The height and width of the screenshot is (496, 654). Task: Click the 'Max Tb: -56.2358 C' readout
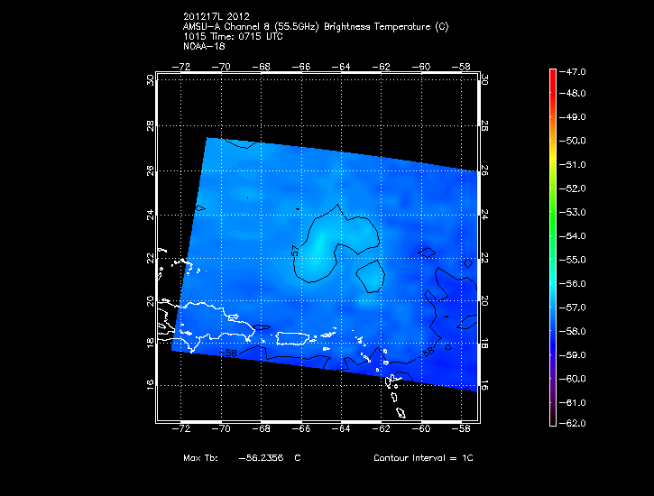tap(242, 457)
